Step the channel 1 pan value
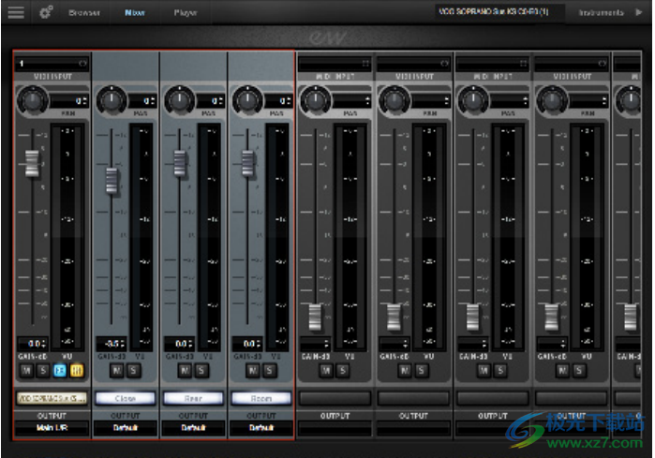The height and width of the screenshot is (458, 655). click(x=85, y=101)
